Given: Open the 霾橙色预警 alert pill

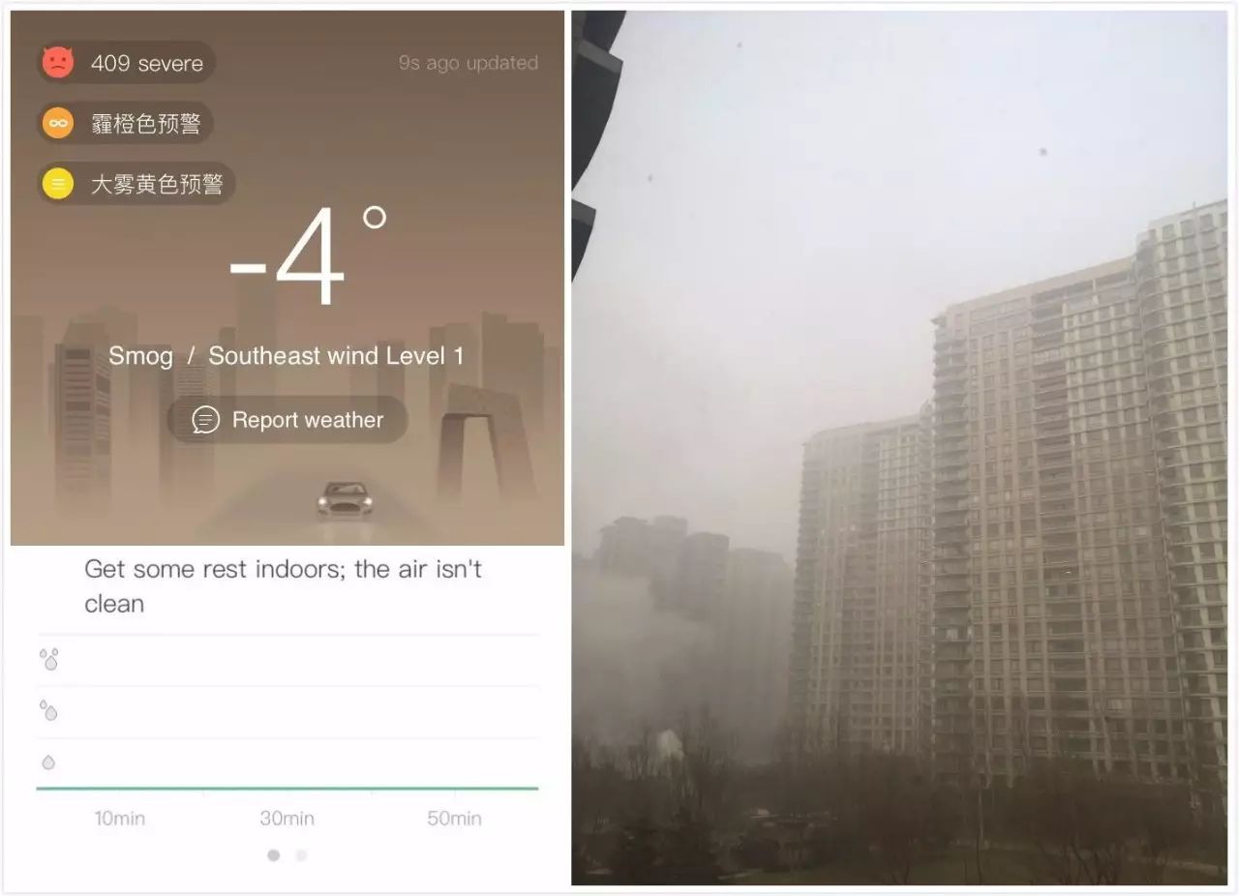Looking at the screenshot, I should [125, 123].
